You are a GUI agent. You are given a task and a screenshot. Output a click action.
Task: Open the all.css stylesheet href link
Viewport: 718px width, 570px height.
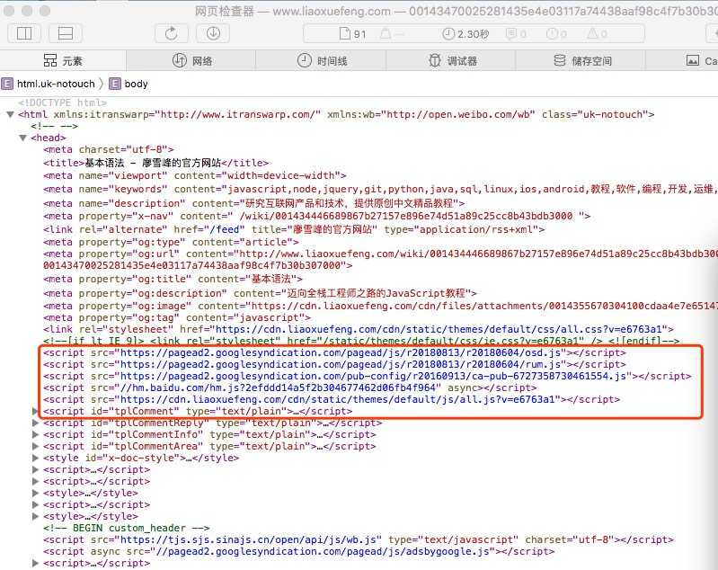pos(439,329)
